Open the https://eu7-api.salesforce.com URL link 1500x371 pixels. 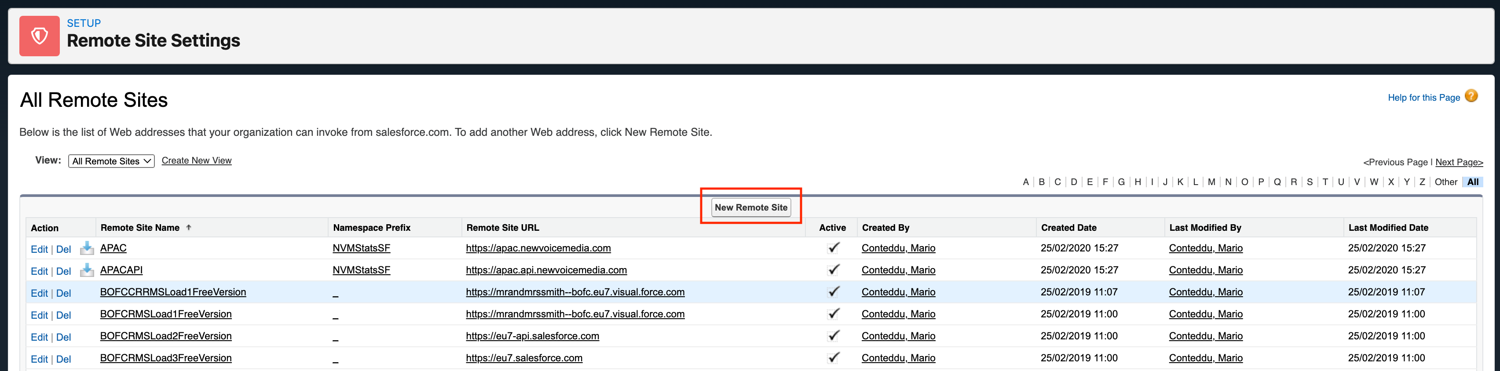tap(533, 336)
